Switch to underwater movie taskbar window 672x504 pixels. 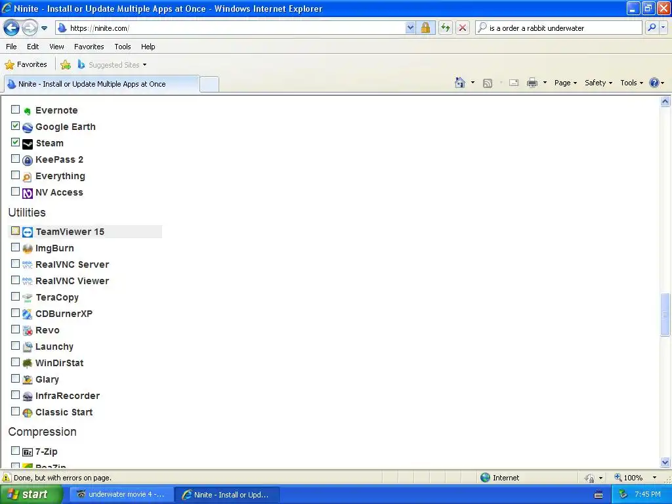(x=121, y=495)
